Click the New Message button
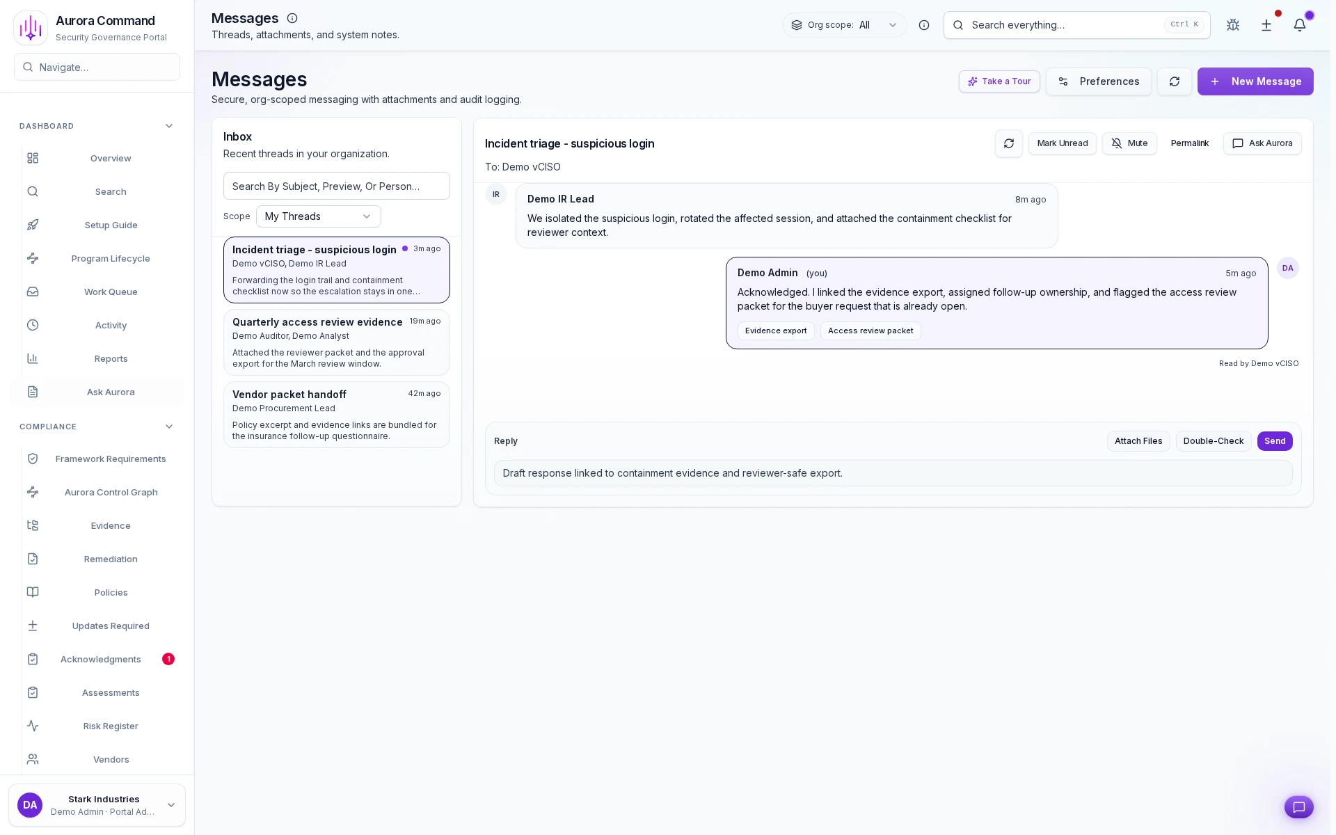This screenshot has width=1336, height=835. click(x=1255, y=81)
